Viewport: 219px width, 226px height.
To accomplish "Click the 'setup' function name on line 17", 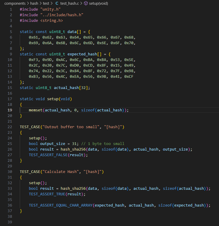I will [x=53, y=99].
